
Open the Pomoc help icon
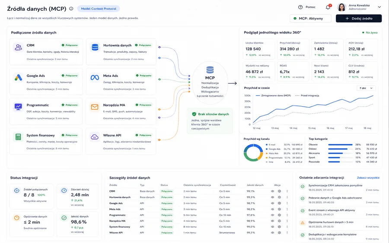[x=300, y=7]
